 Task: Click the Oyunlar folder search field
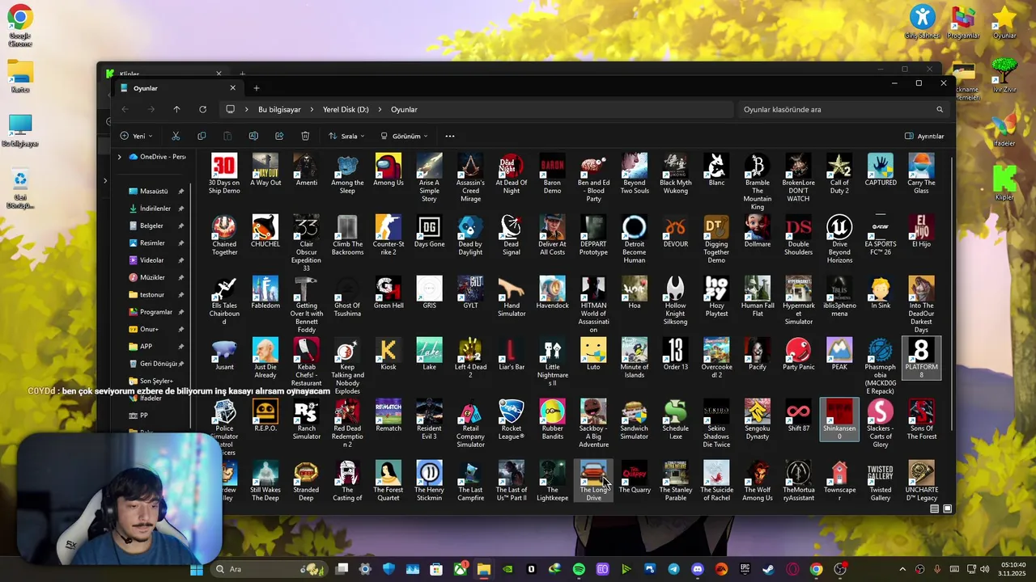point(843,109)
